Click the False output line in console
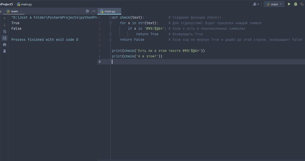The height and width of the screenshot is (161, 305). [x=16, y=28]
